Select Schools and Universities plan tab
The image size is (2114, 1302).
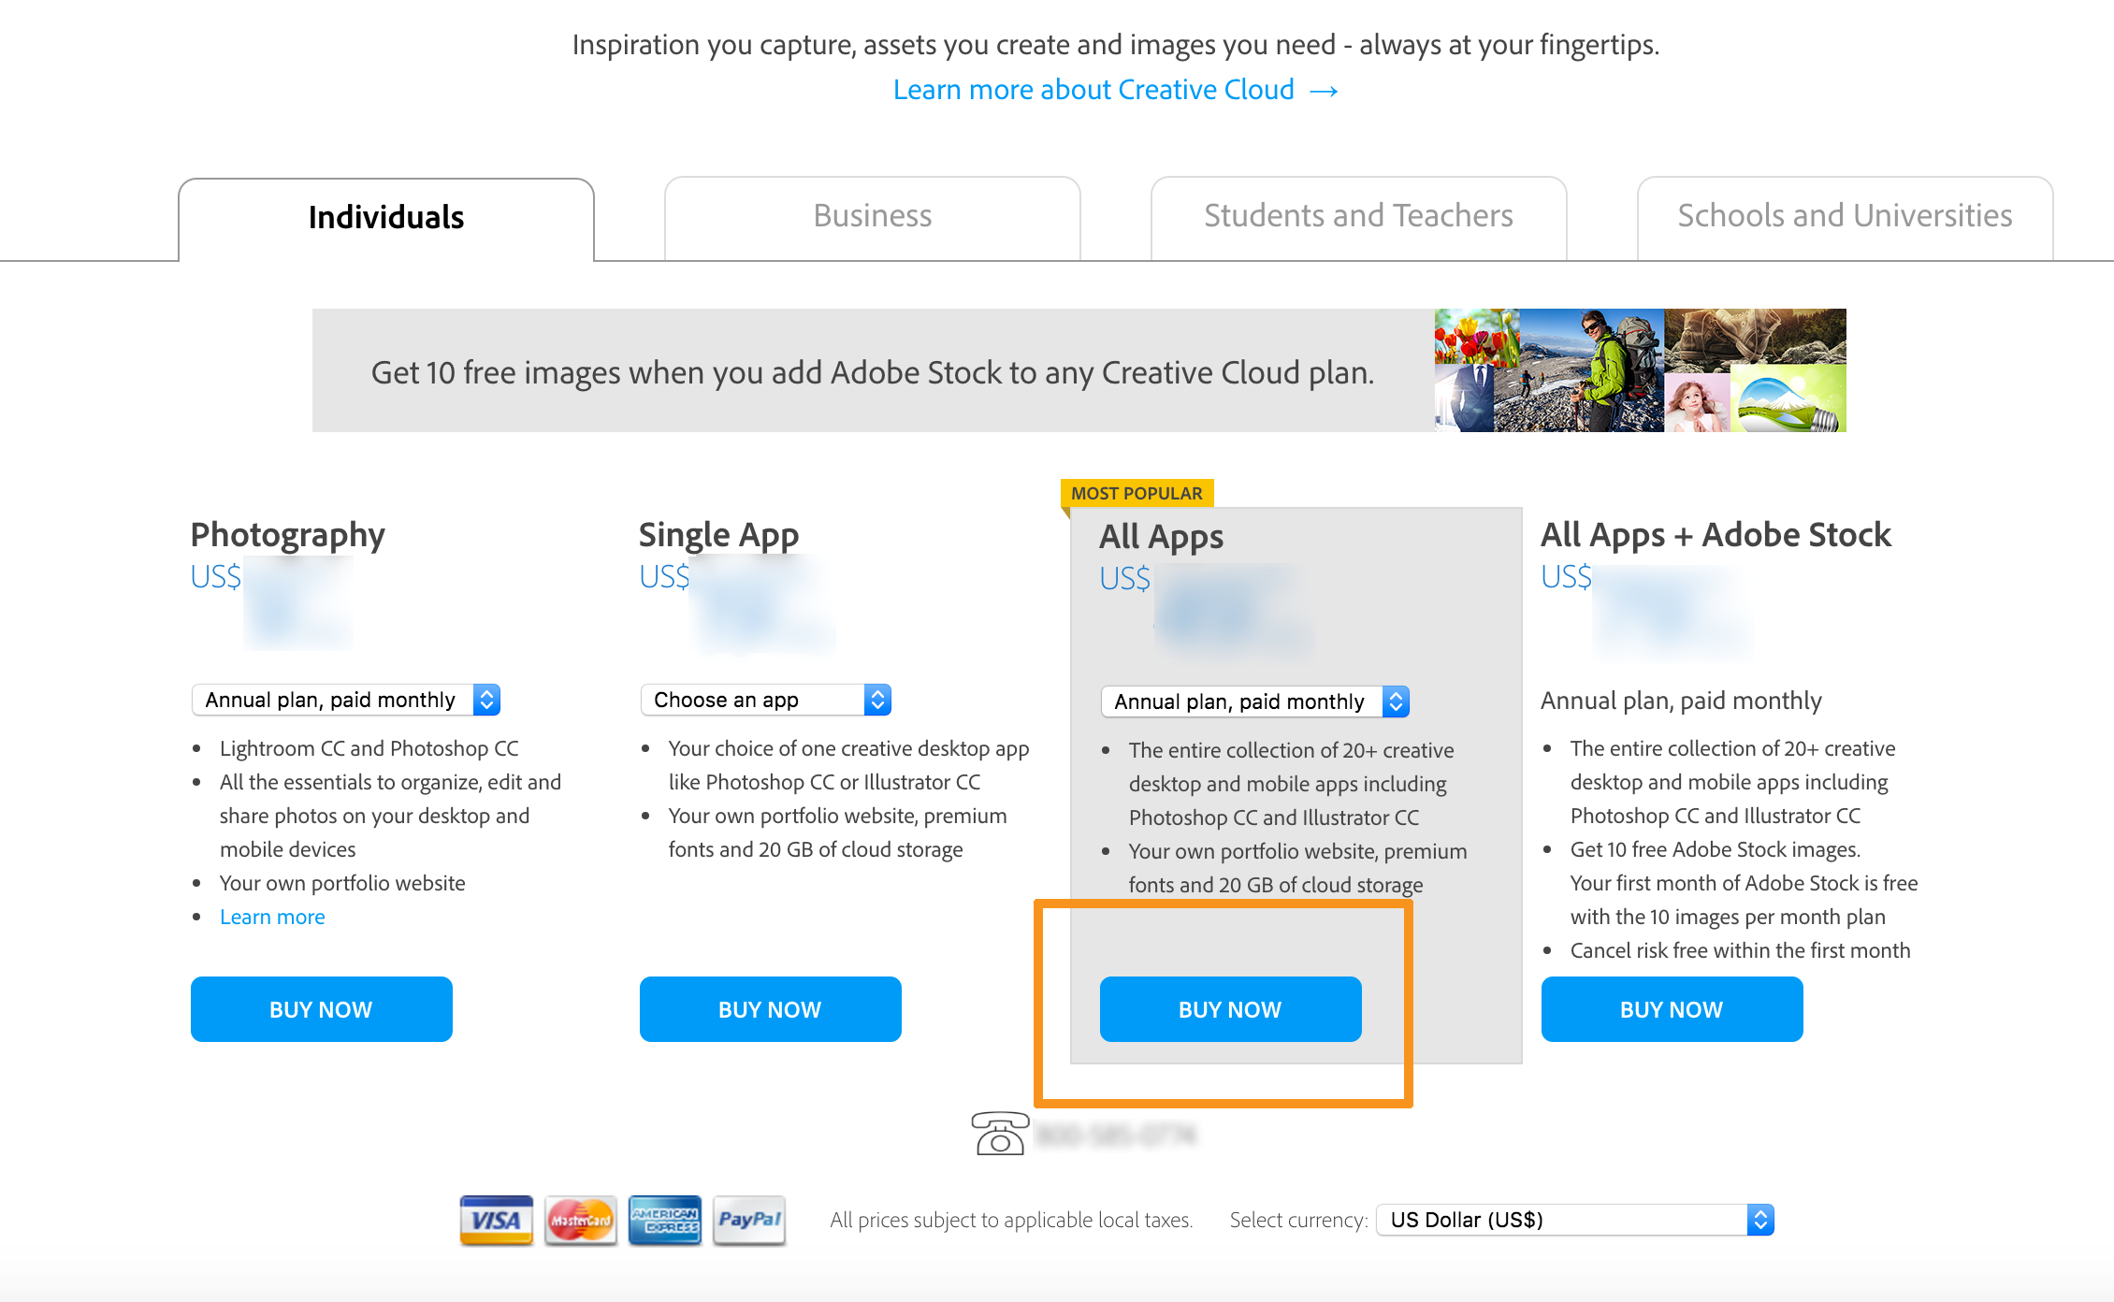point(1844,214)
